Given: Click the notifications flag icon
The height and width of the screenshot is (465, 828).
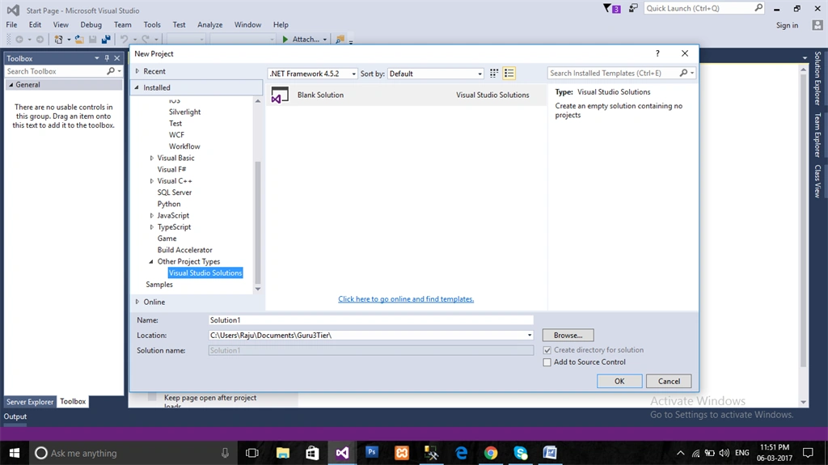Looking at the screenshot, I should pyautogui.click(x=611, y=8).
